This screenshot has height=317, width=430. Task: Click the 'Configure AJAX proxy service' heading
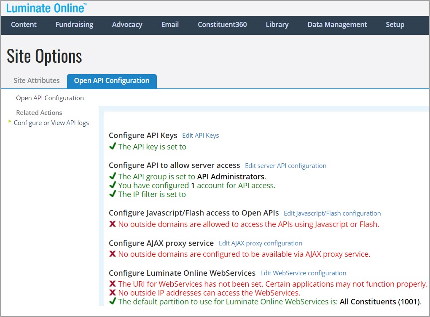[161, 243]
